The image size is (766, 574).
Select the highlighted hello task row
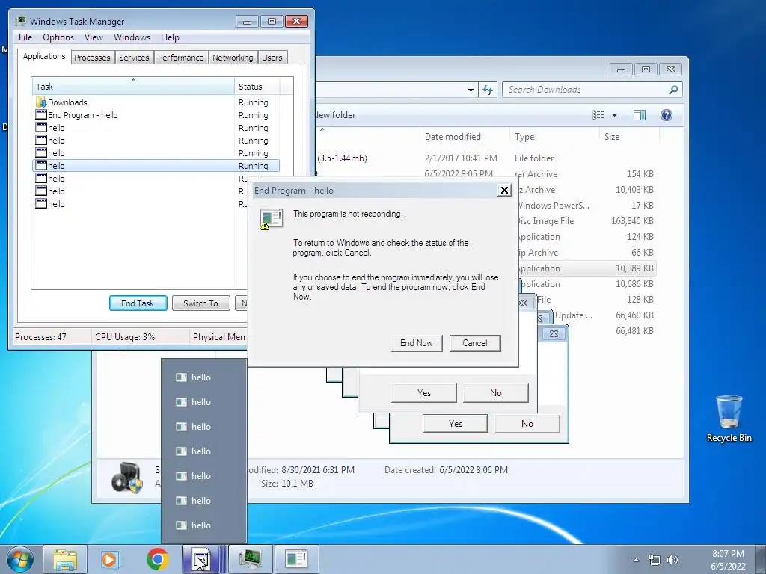(156, 166)
